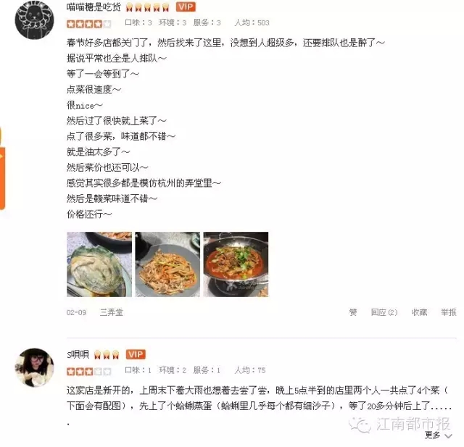Screen dimensions: 464x447
Task: Click the VIP badge beside S呗呗
Action: click(x=136, y=354)
